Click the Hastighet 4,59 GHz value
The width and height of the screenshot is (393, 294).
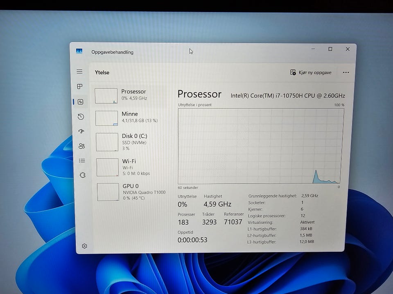217,204
